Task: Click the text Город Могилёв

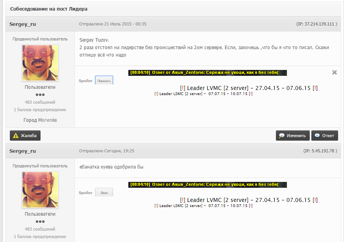Action: 40,120
